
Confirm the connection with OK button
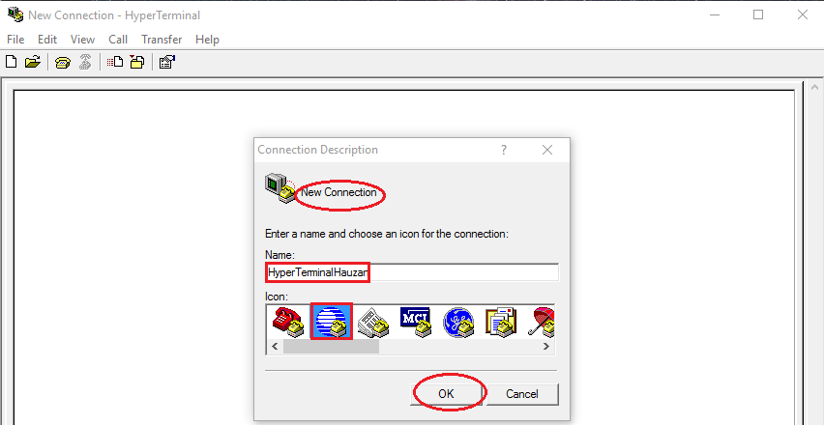pos(446,393)
